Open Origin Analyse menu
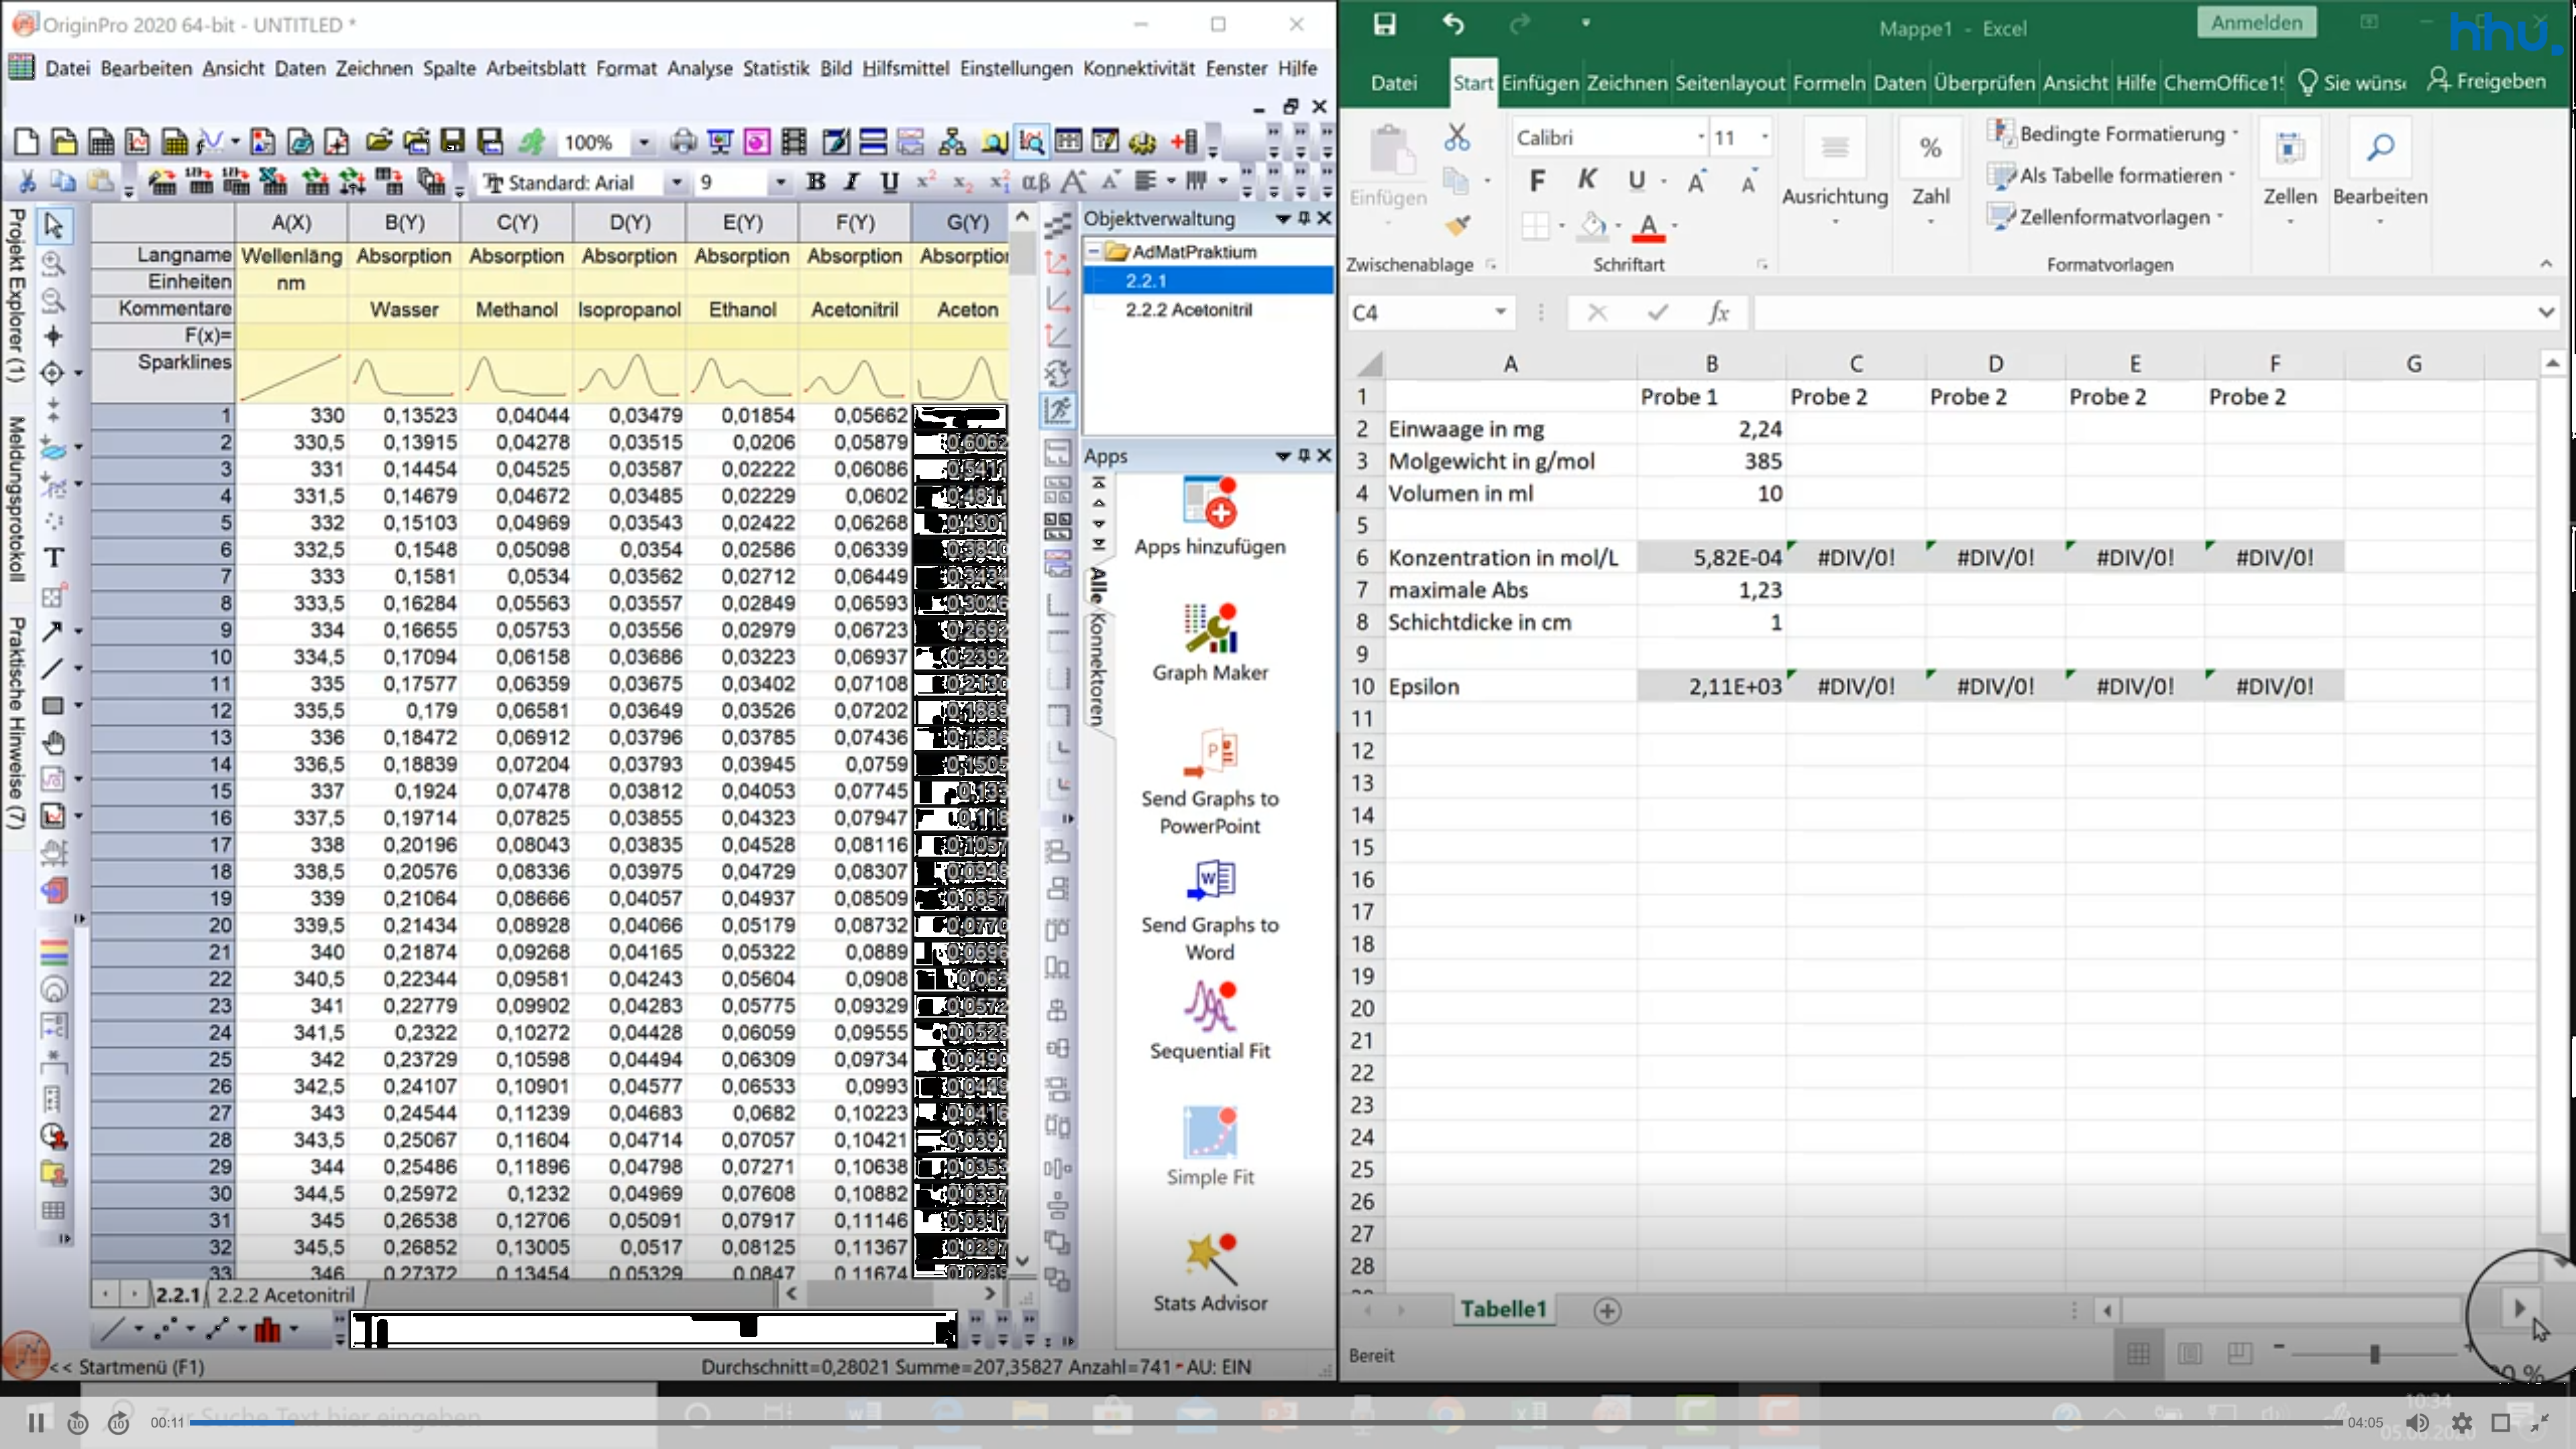 [699, 68]
